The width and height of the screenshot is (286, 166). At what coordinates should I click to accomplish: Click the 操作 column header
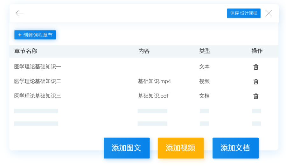click(257, 51)
